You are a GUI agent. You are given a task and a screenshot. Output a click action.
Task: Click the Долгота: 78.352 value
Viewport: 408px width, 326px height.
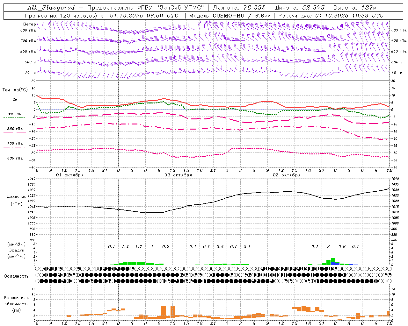point(238,8)
